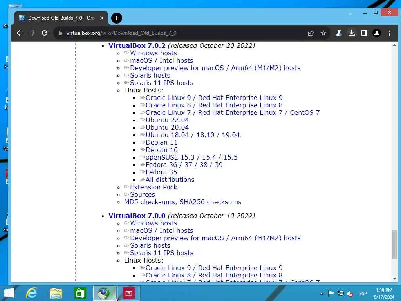
Task: Click the Ubuntu 20.04 download link
Action: pos(167,127)
